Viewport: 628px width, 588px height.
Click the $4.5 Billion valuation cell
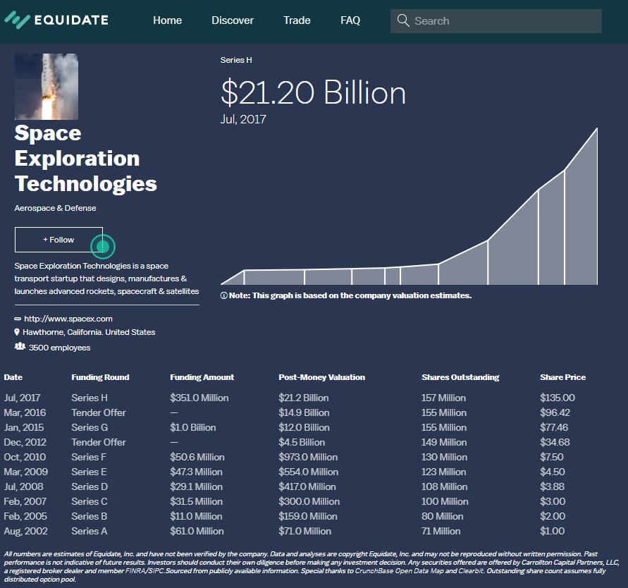[x=302, y=442]
